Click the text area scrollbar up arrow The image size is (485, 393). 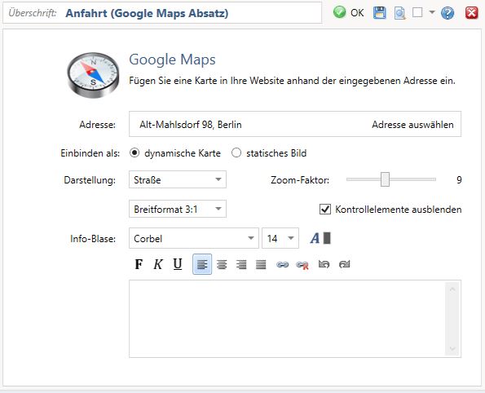coord(452,289)
